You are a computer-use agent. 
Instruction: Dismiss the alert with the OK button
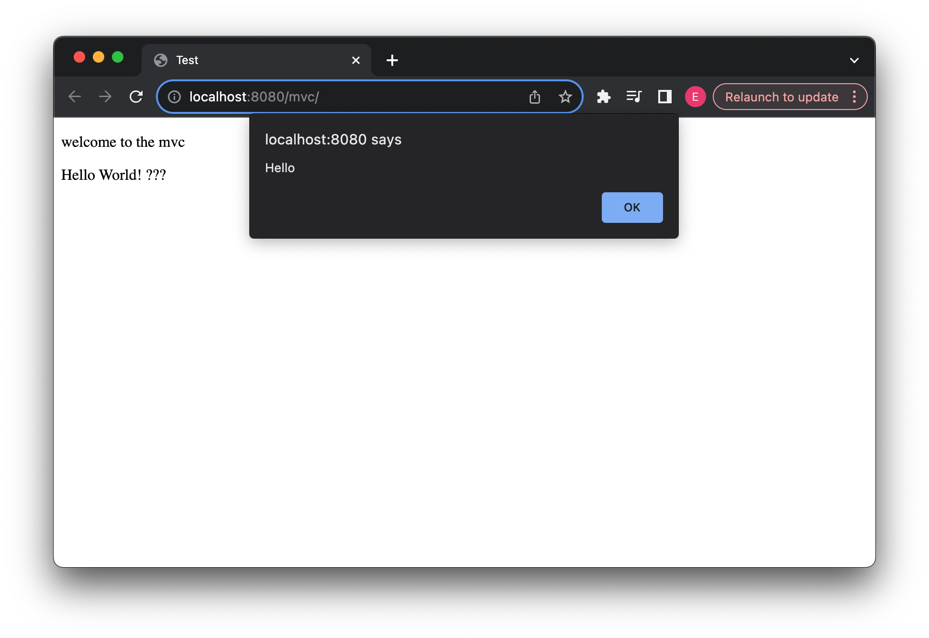[632, 207]
